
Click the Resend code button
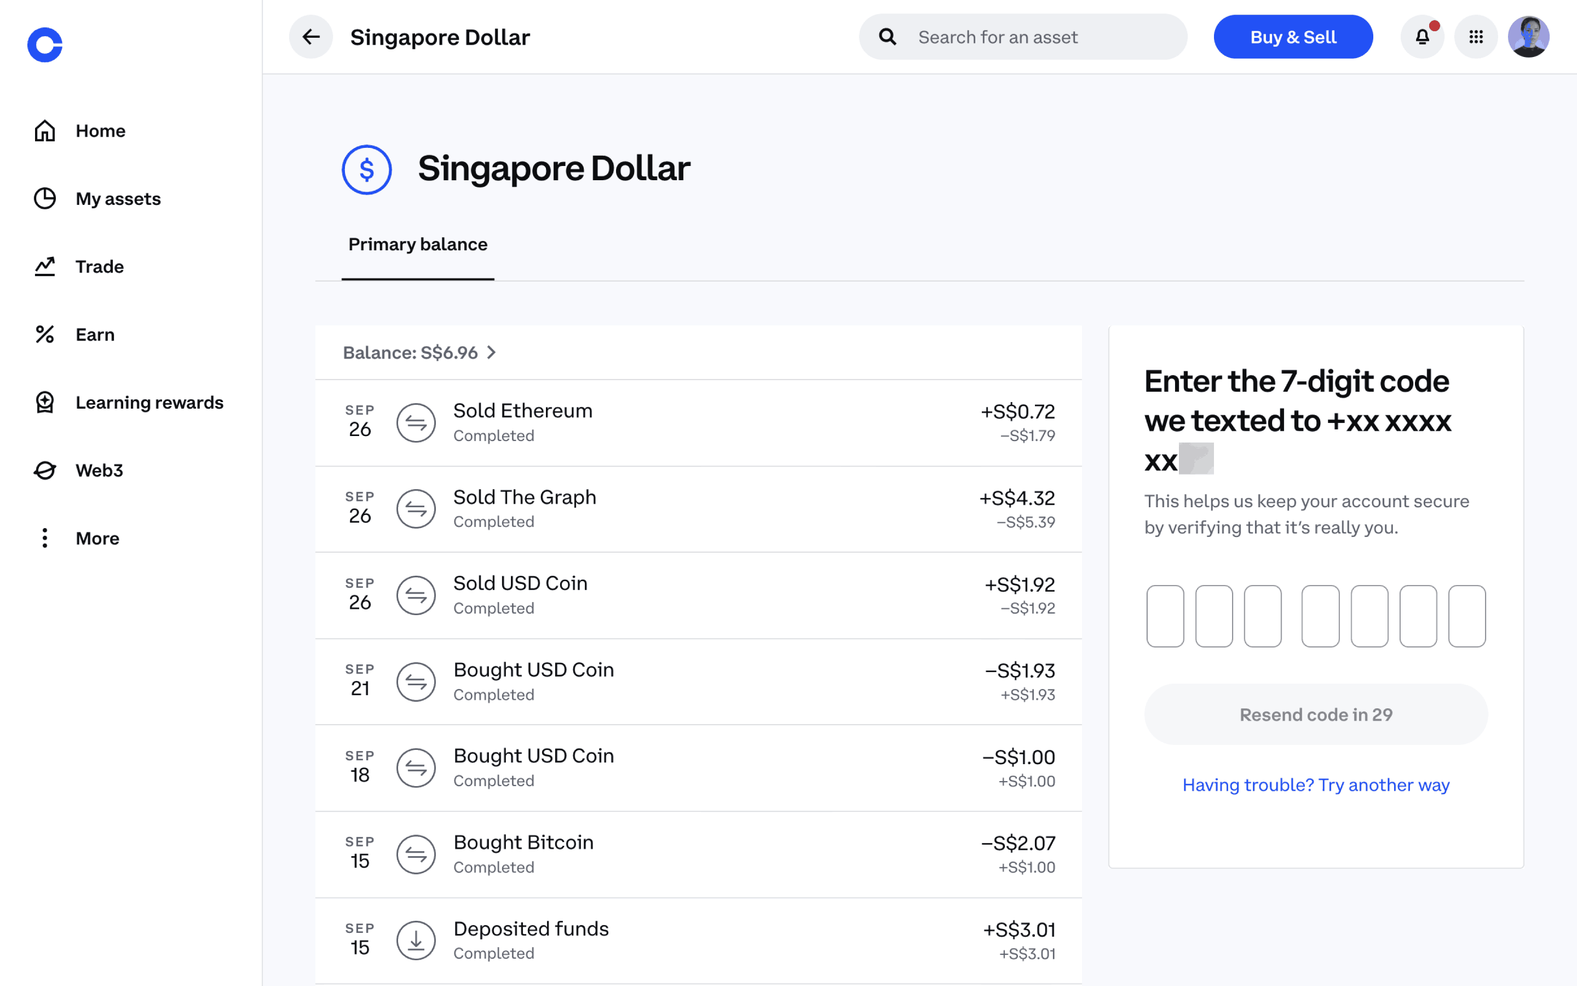pyautogui.click(x=1316, y=715)
